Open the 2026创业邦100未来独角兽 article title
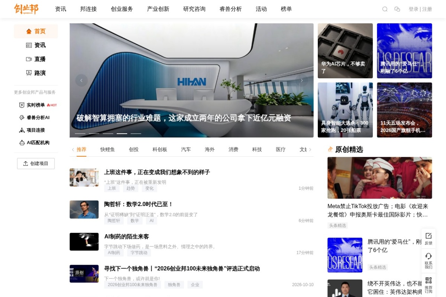The width and height of the screenshot is (446, 297). [x=182, y=268]
